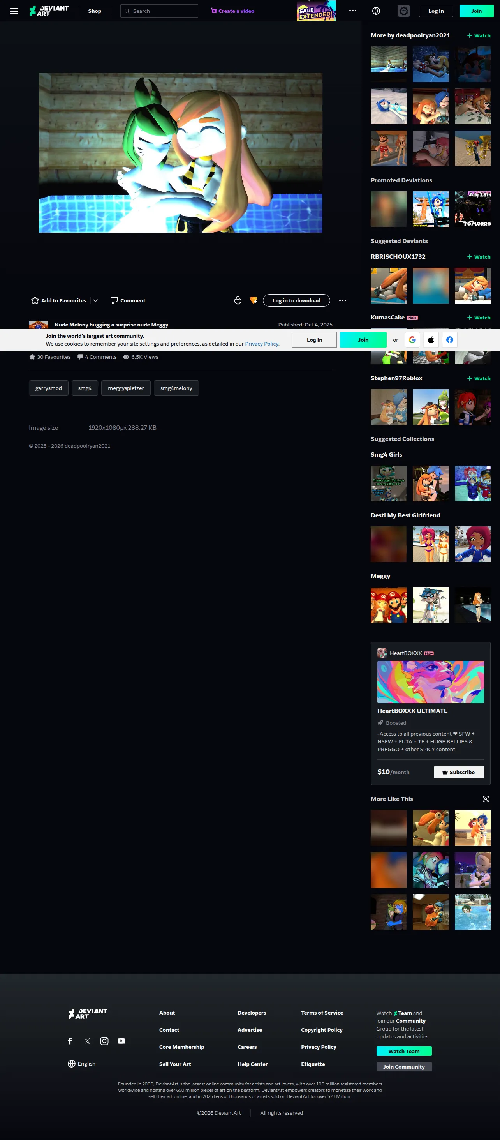Open DeviantArt's Instagram in footer
Image resolution: width=500 pixels, height=1140 pixels.
click(x=104, y=1041)
